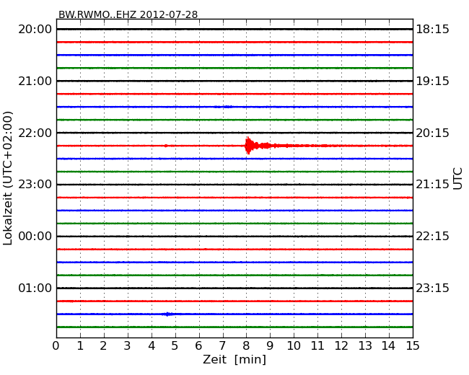Click the plot title BW.RWMO..EHZ 2012-07-28
This screenshot has width=469, height=375.
[128, 14]
